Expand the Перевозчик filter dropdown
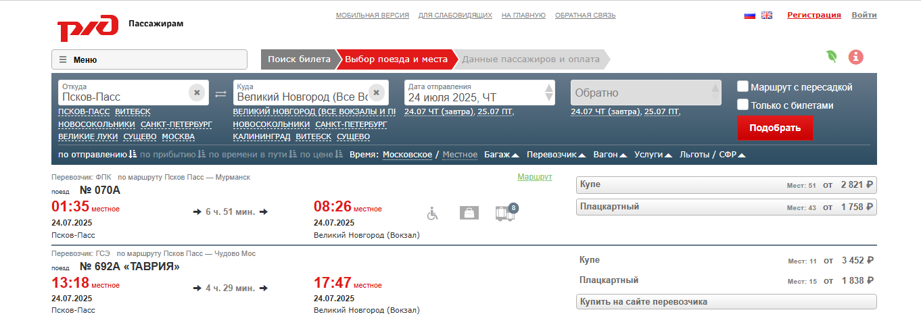921x331 pixels. 557,155
